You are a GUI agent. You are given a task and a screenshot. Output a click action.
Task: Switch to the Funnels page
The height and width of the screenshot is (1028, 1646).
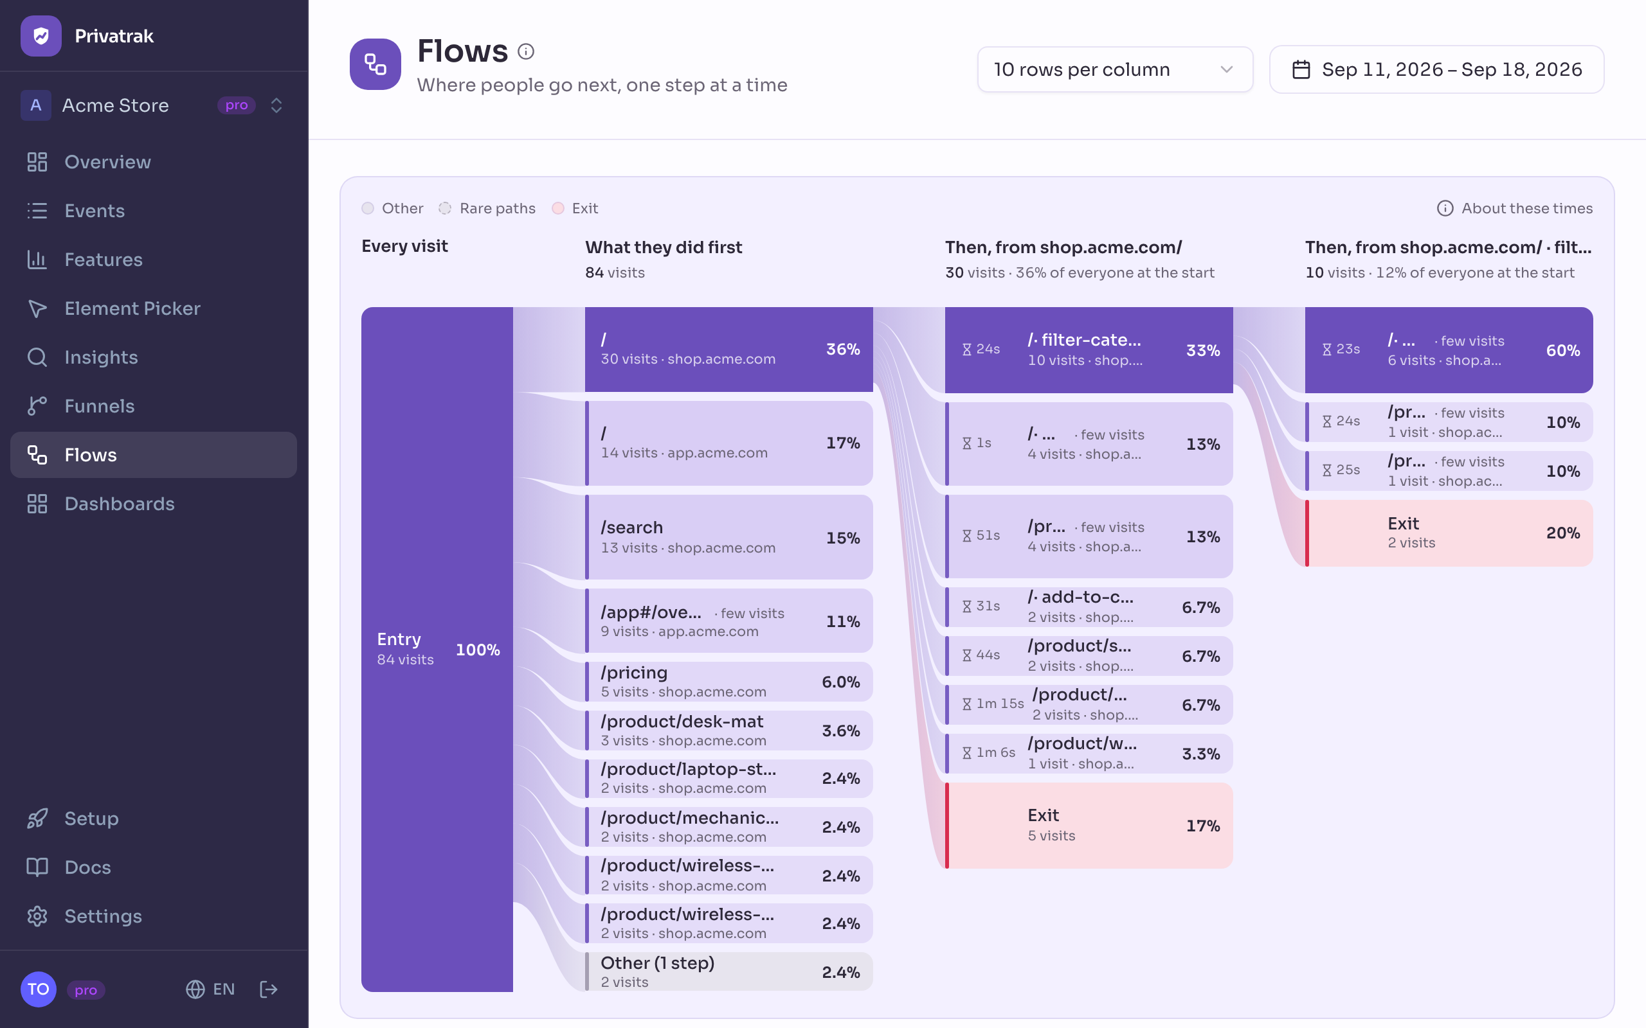[x=154, y=406]
